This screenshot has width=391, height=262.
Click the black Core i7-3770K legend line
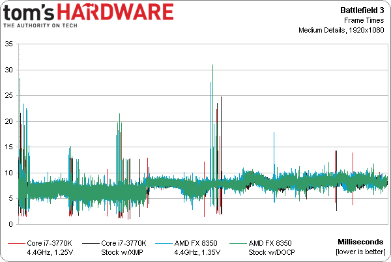click(x=91, y=243)
